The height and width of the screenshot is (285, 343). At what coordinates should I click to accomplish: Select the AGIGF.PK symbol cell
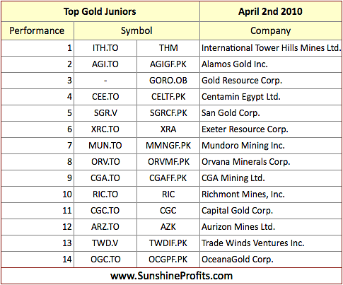[168, 64]
